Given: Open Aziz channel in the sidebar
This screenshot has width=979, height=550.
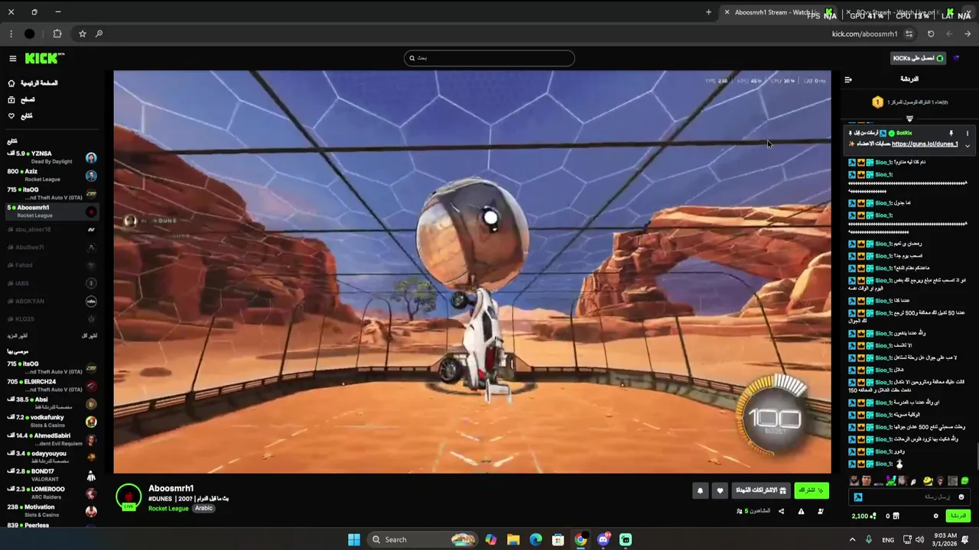Looking at the screenshot, I should coord(52,175).
